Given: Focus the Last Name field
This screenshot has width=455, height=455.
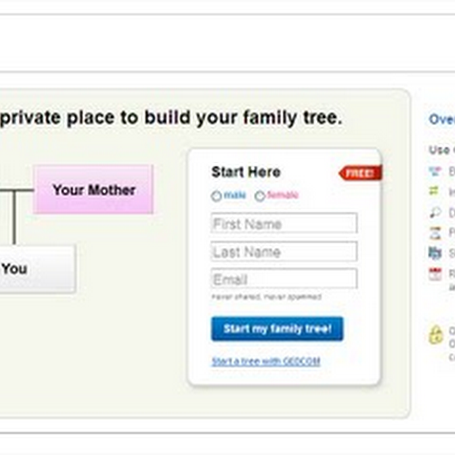Looking at the screenshot, I should point(284,251).
